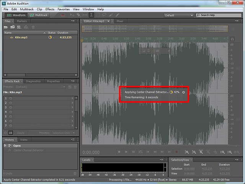Click the Record button
Image resolution: width=245 pixels, height=184 pixels.
[x=176, y=152]
